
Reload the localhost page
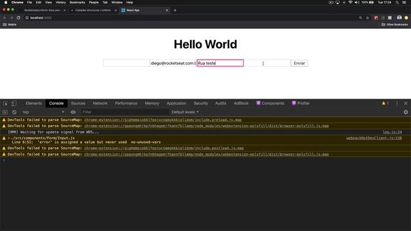pos(19,18)
